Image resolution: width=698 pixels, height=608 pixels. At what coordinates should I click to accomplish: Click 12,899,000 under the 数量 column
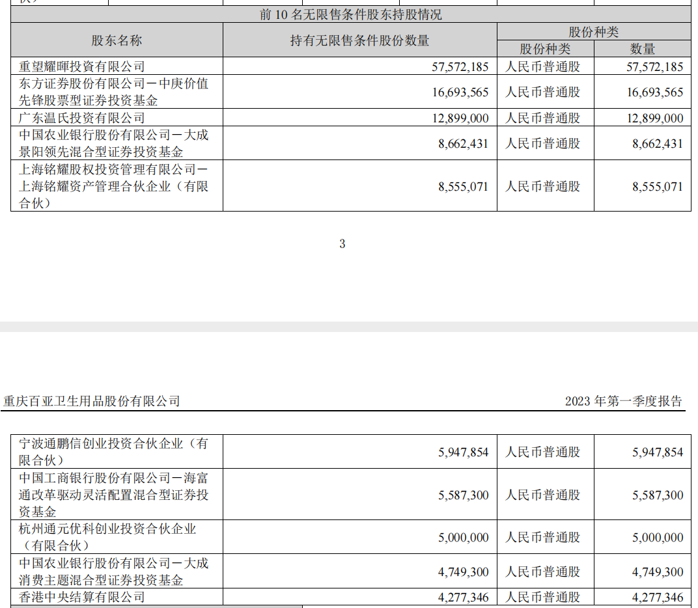tap(654, 118)
